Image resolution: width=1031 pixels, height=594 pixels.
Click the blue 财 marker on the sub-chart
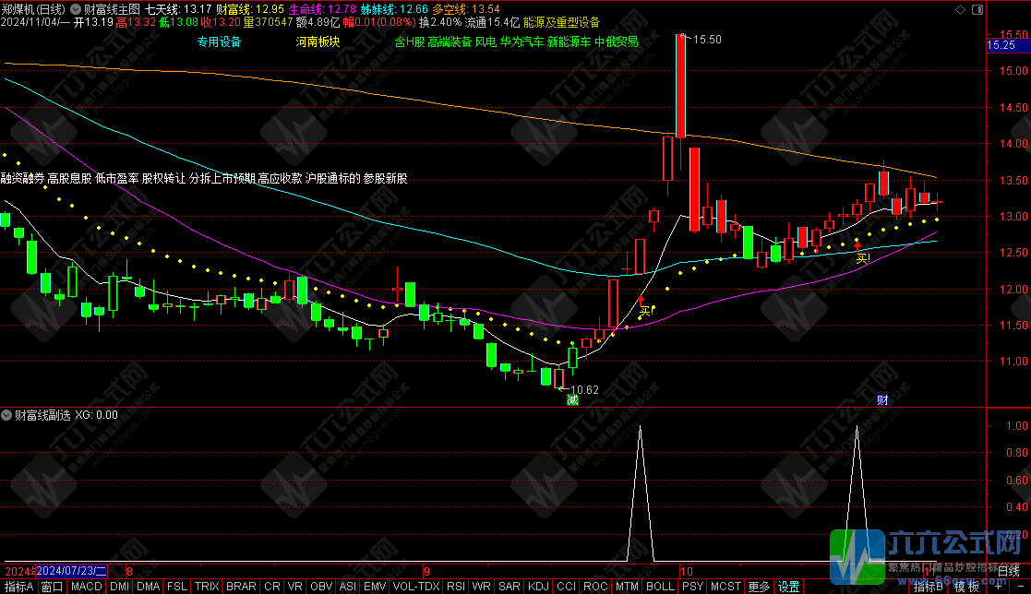881,400
